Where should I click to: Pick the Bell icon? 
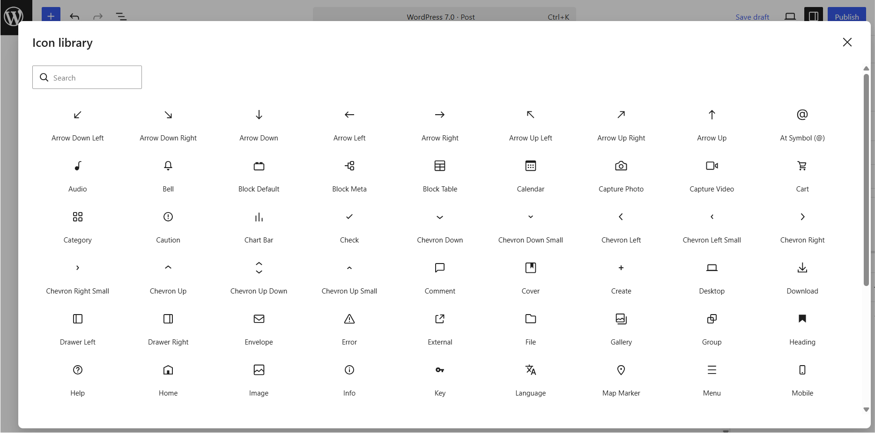(168, 166)
